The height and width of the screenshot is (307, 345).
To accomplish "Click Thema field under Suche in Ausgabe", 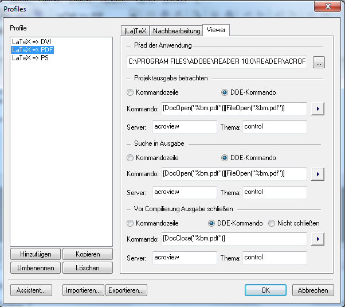I will [275, 192].
